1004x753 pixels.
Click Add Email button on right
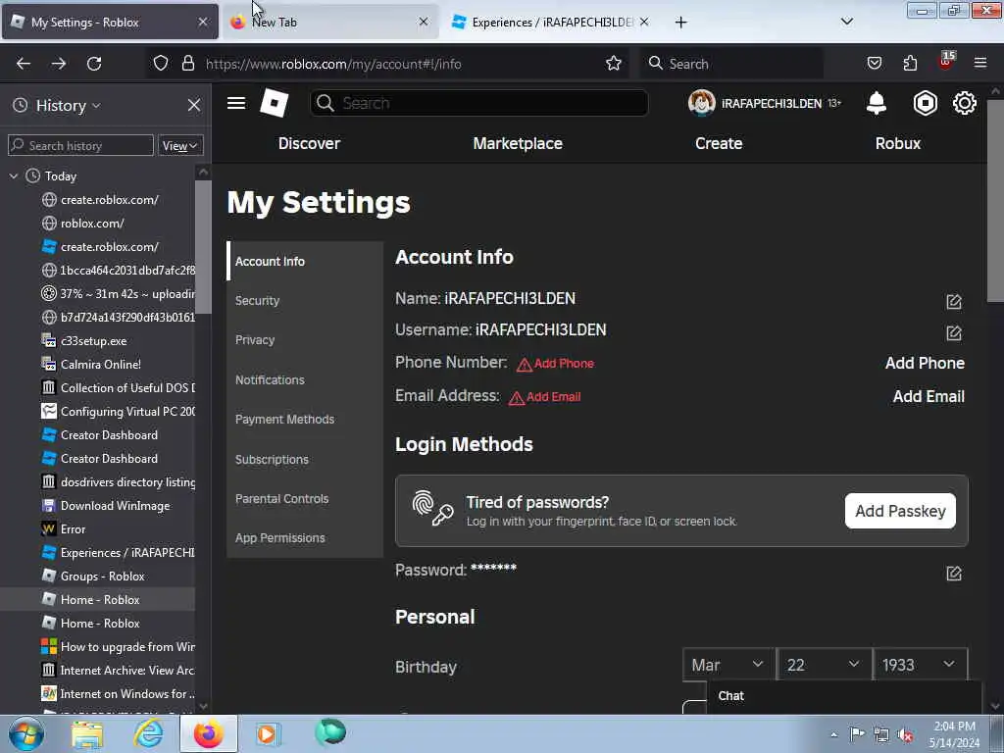click(929, 396)
